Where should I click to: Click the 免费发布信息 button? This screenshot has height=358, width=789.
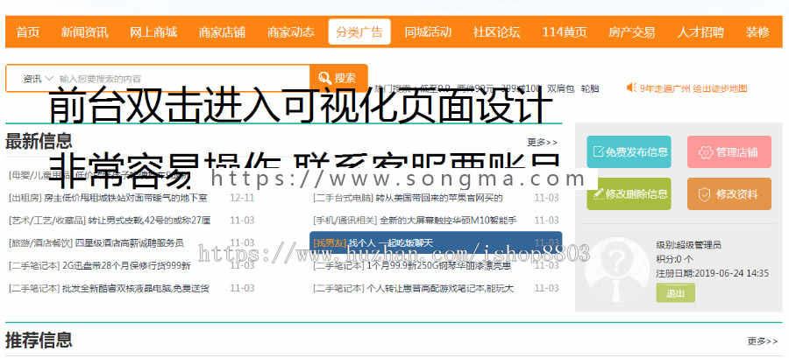pos(629,151)
